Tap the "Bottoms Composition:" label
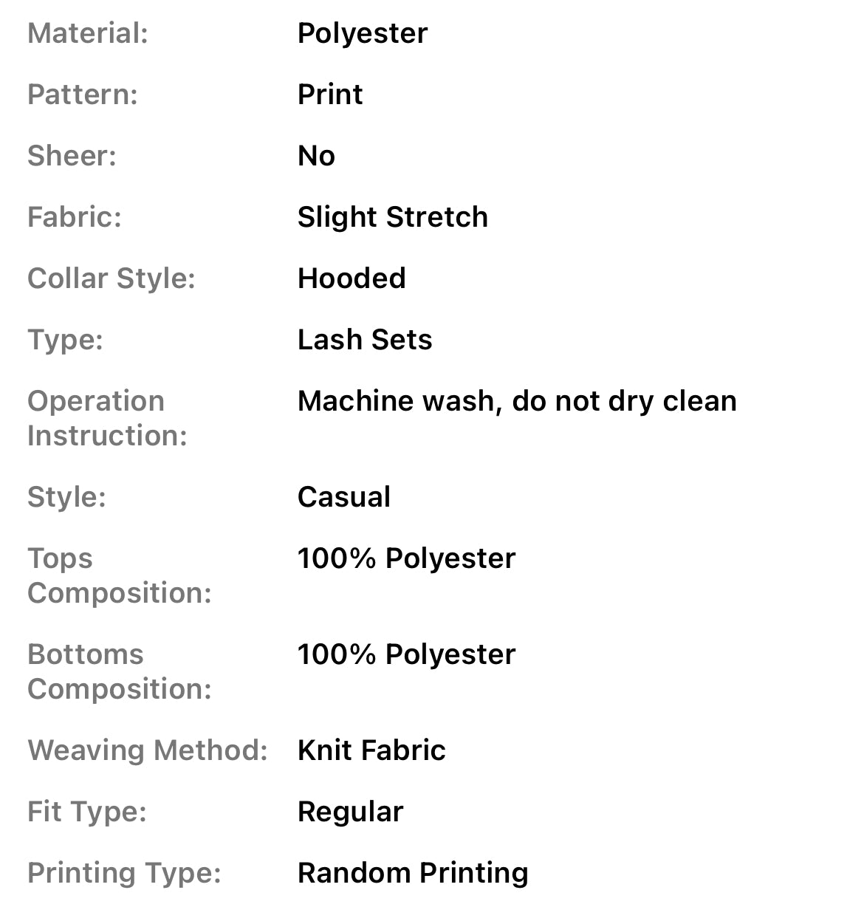 (119, 671)
